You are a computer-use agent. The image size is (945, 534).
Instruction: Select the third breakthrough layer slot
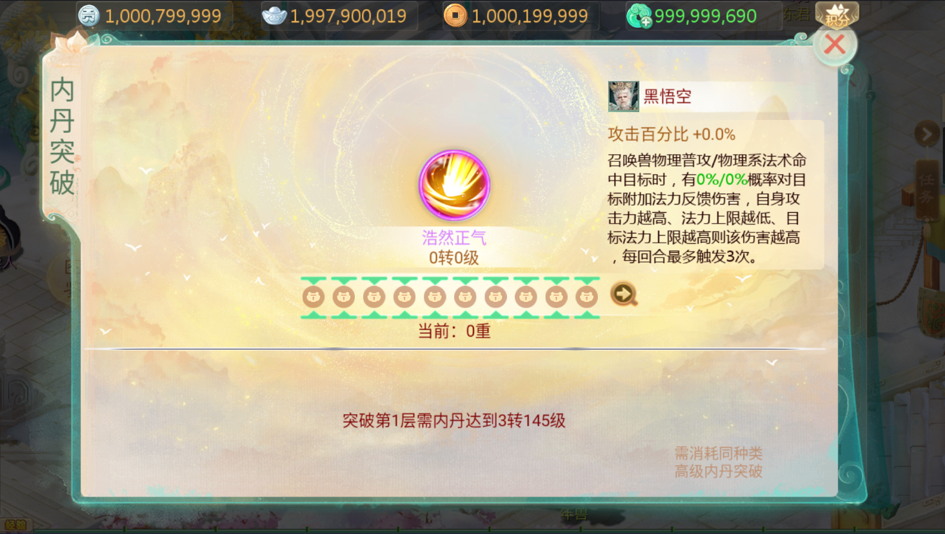pos(374,297)
